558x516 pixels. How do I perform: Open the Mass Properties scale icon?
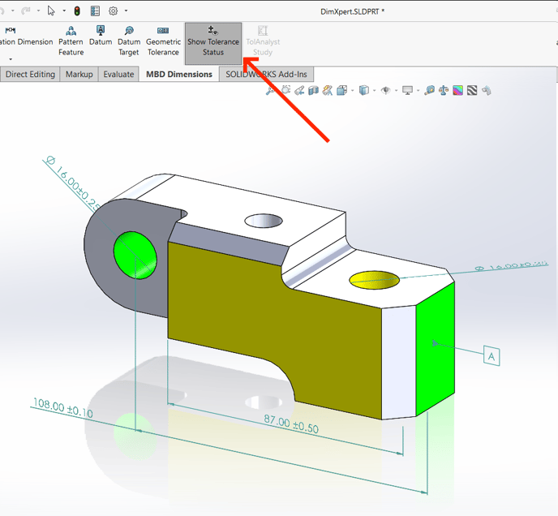coord(444,90)
